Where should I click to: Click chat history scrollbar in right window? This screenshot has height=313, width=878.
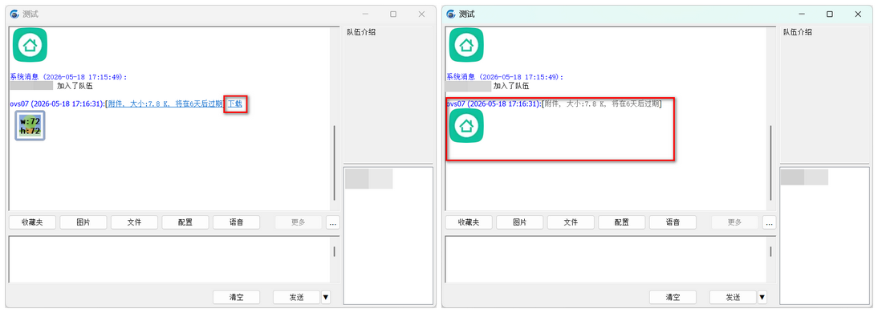[x=771, y=162]
